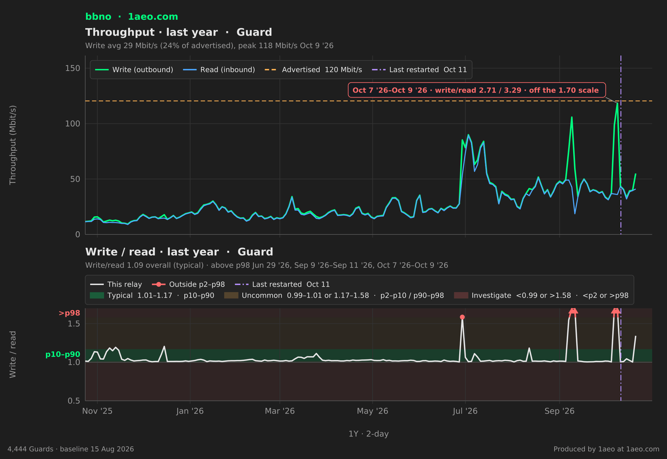Click the Produced by 1aeo at 1aeo.com footer

click(606, 449)
